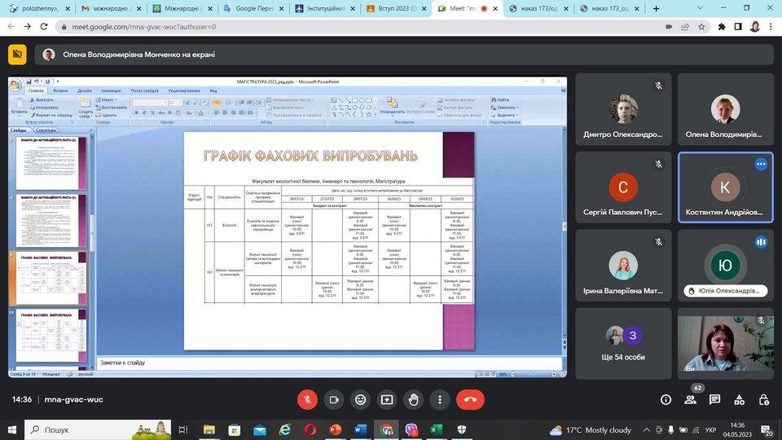Image resolution: width=782 pixels, height=440 pixels.
Task: Open Excel from the Windows taskbar
Action: coord(436,429)
